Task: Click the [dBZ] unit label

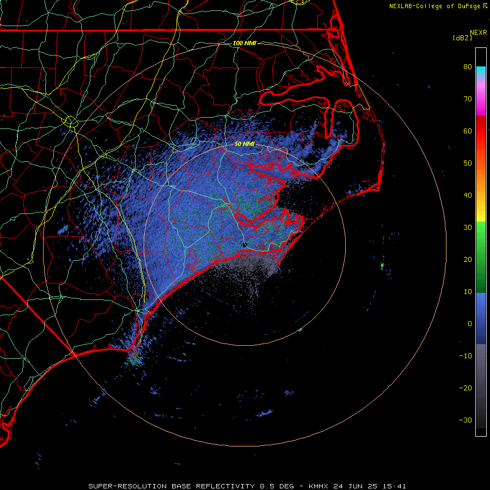Action: 462,38
